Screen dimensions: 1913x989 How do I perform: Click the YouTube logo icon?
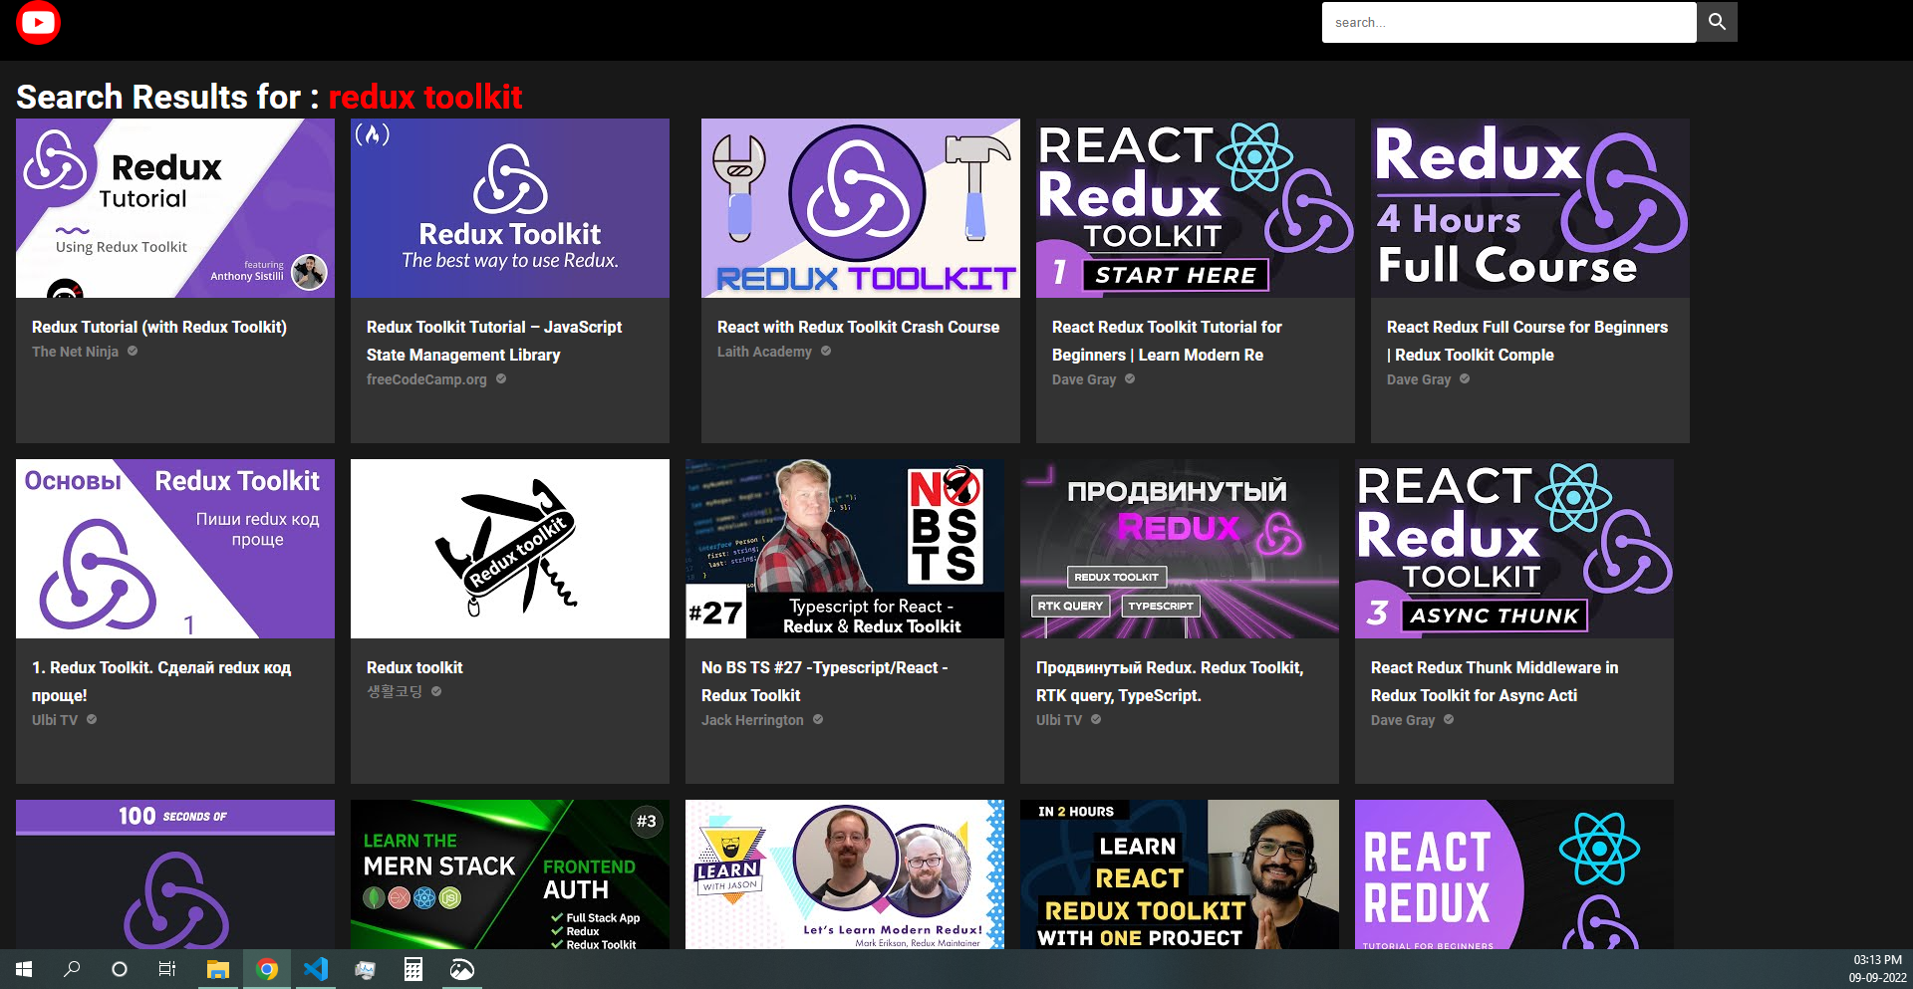tap(38, 22)
